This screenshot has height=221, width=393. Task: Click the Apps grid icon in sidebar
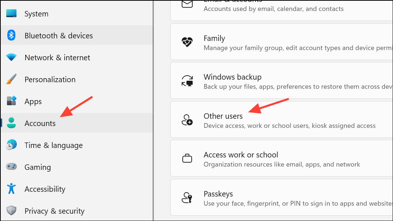[11, 101]
